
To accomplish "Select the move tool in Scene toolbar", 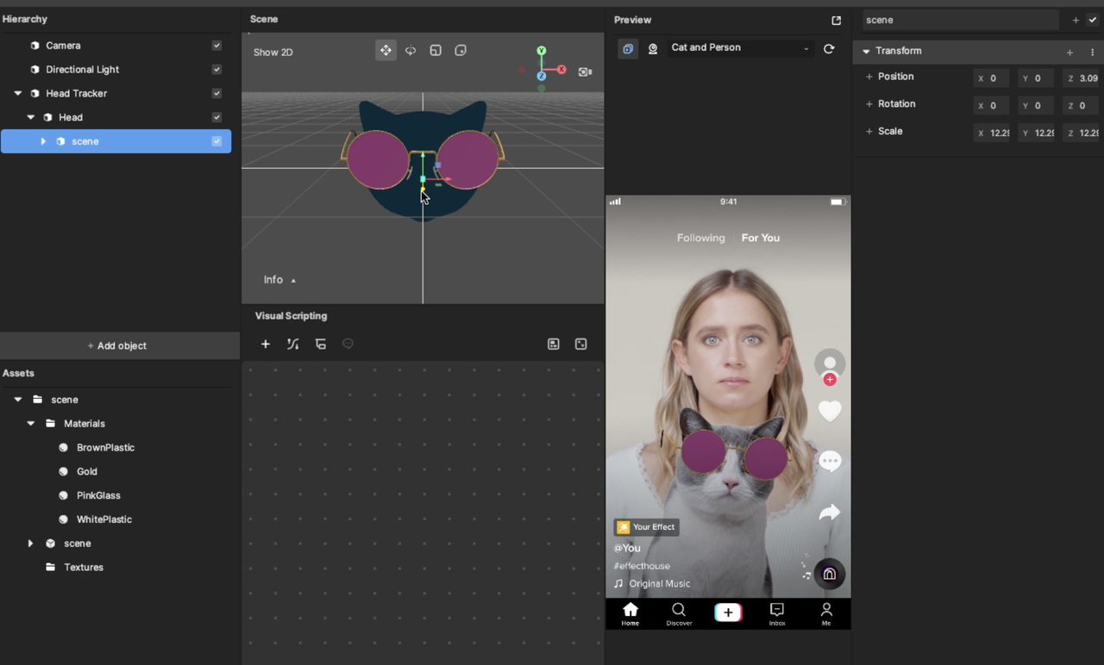I will click(x=386, y=51).
